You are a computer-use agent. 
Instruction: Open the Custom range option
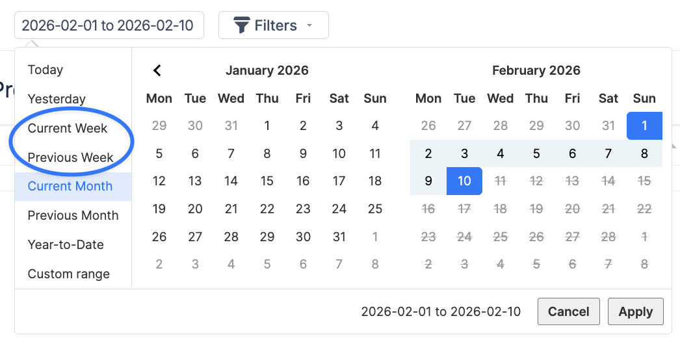(x=69, y=274)
